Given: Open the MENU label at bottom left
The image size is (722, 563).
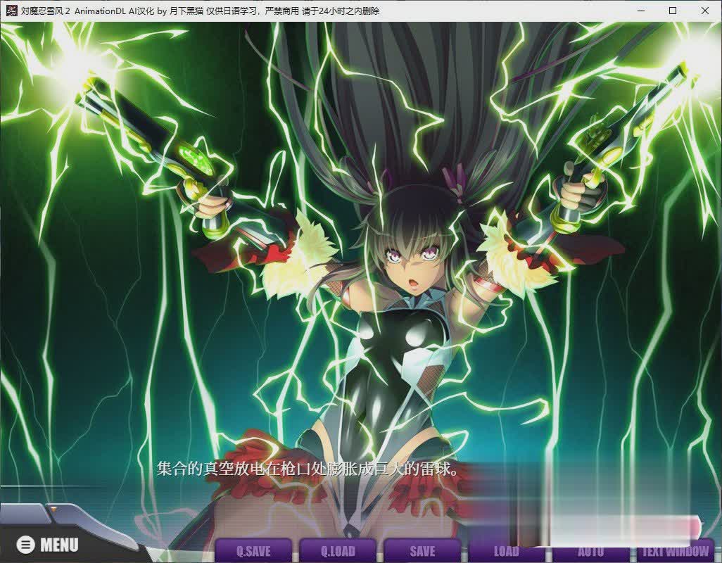Looking at the screenshot, I should (x=59, y=545).
